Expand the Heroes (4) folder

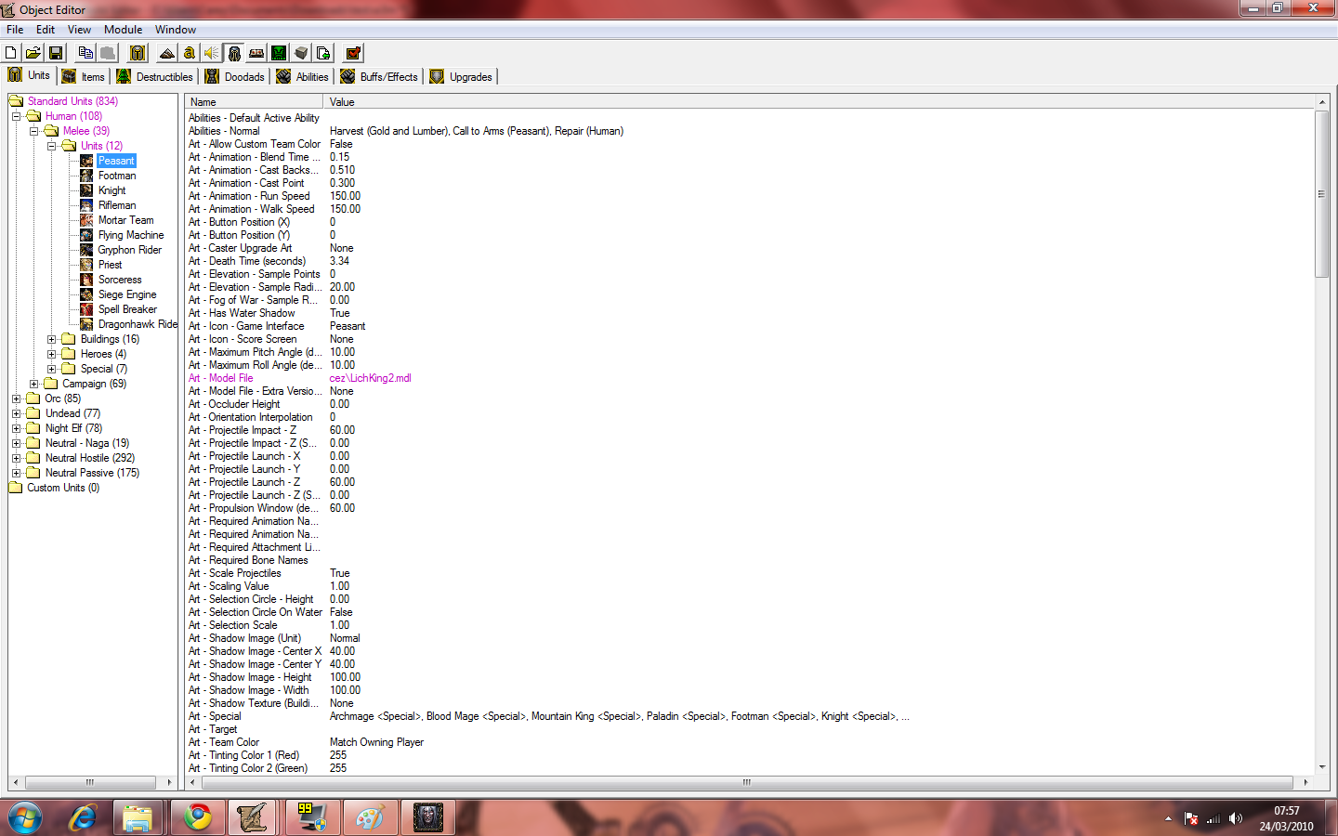click(52, 354)
